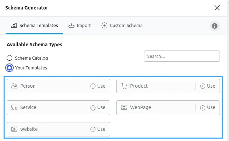The width and height of the screenshot is (229, 141).
Task: Click the Service template icon
Action: click(14, 107)
